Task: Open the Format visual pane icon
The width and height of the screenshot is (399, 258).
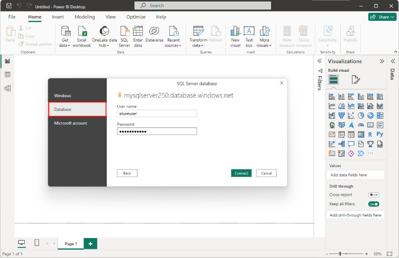Action: pos(356,80)
